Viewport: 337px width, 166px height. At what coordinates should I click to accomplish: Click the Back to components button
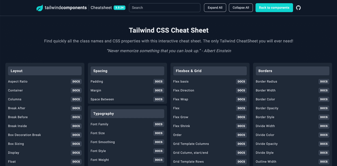[x=274, y=8]
